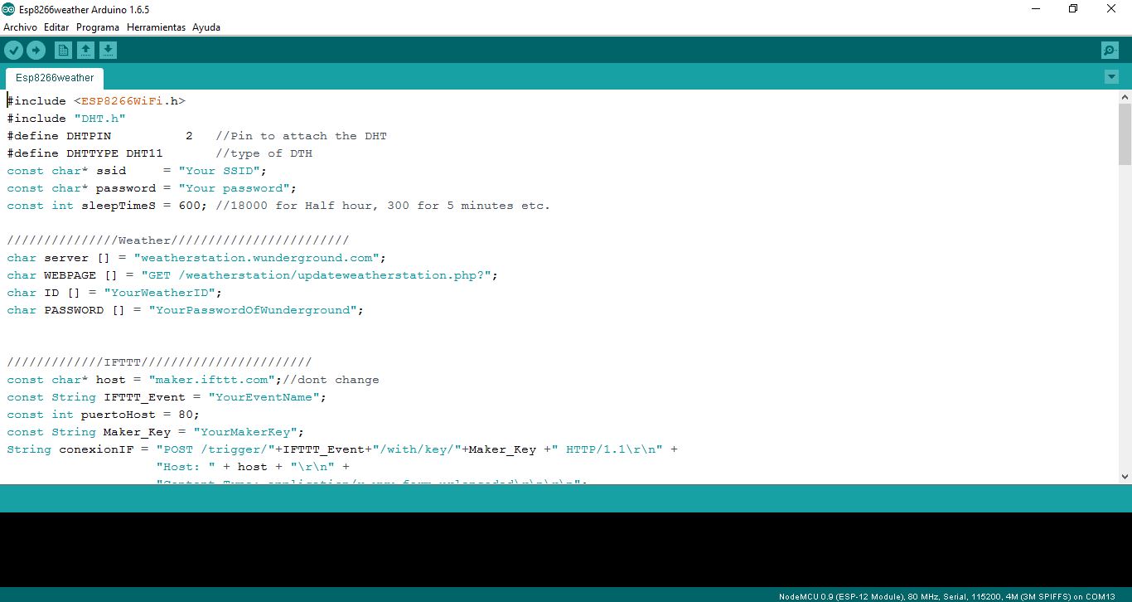
Task: Select the Esp8266weather tab
Action: tap(55, 78)
